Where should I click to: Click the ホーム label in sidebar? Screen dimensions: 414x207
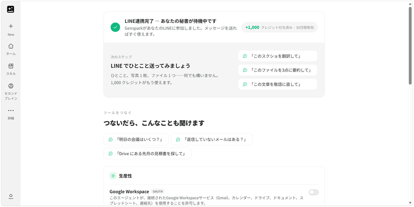(x=11, y=54)
